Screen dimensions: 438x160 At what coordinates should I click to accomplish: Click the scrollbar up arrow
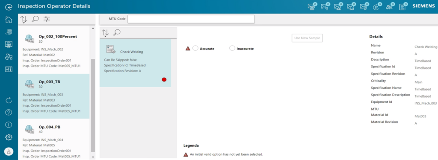(93, 28)
